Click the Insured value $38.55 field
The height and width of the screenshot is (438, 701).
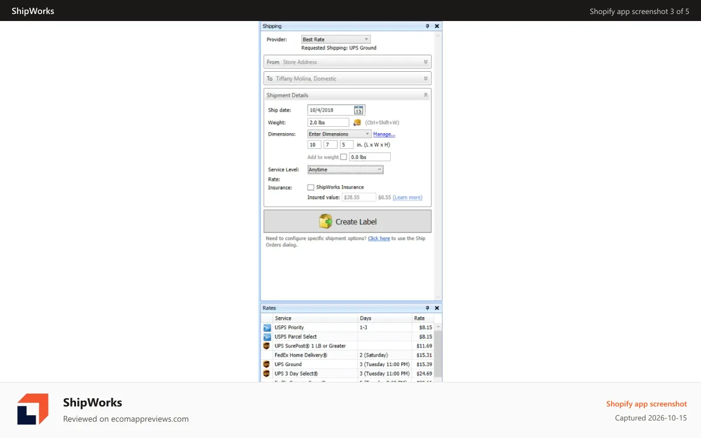[359, 197]
